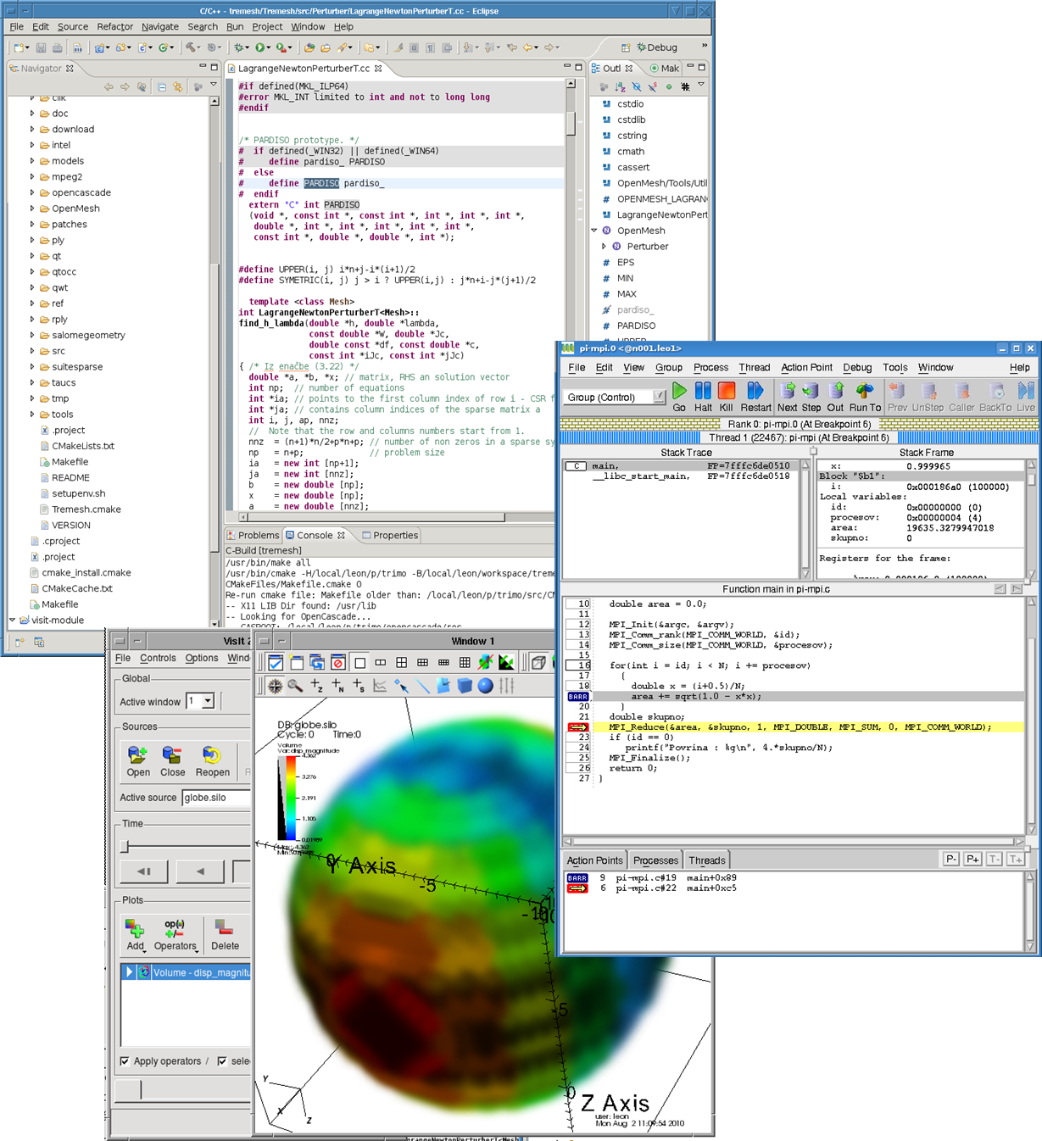Toggle the Apply operators checkbox

pyautogui.click(x=125, y=1061)
